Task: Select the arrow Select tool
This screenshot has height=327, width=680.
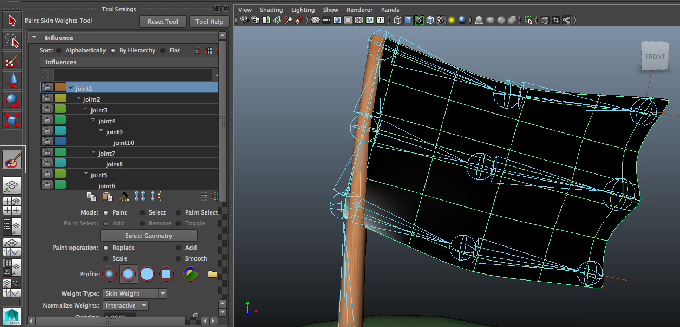Action: pyautogui.click(x=12, y=21)
